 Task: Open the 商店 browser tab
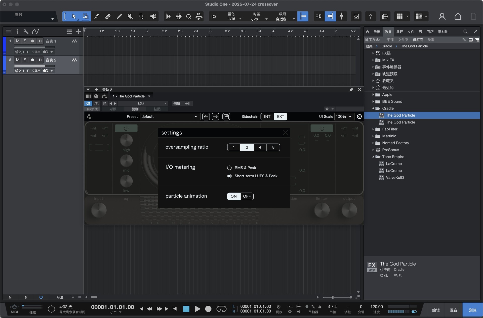click(430, 32)
